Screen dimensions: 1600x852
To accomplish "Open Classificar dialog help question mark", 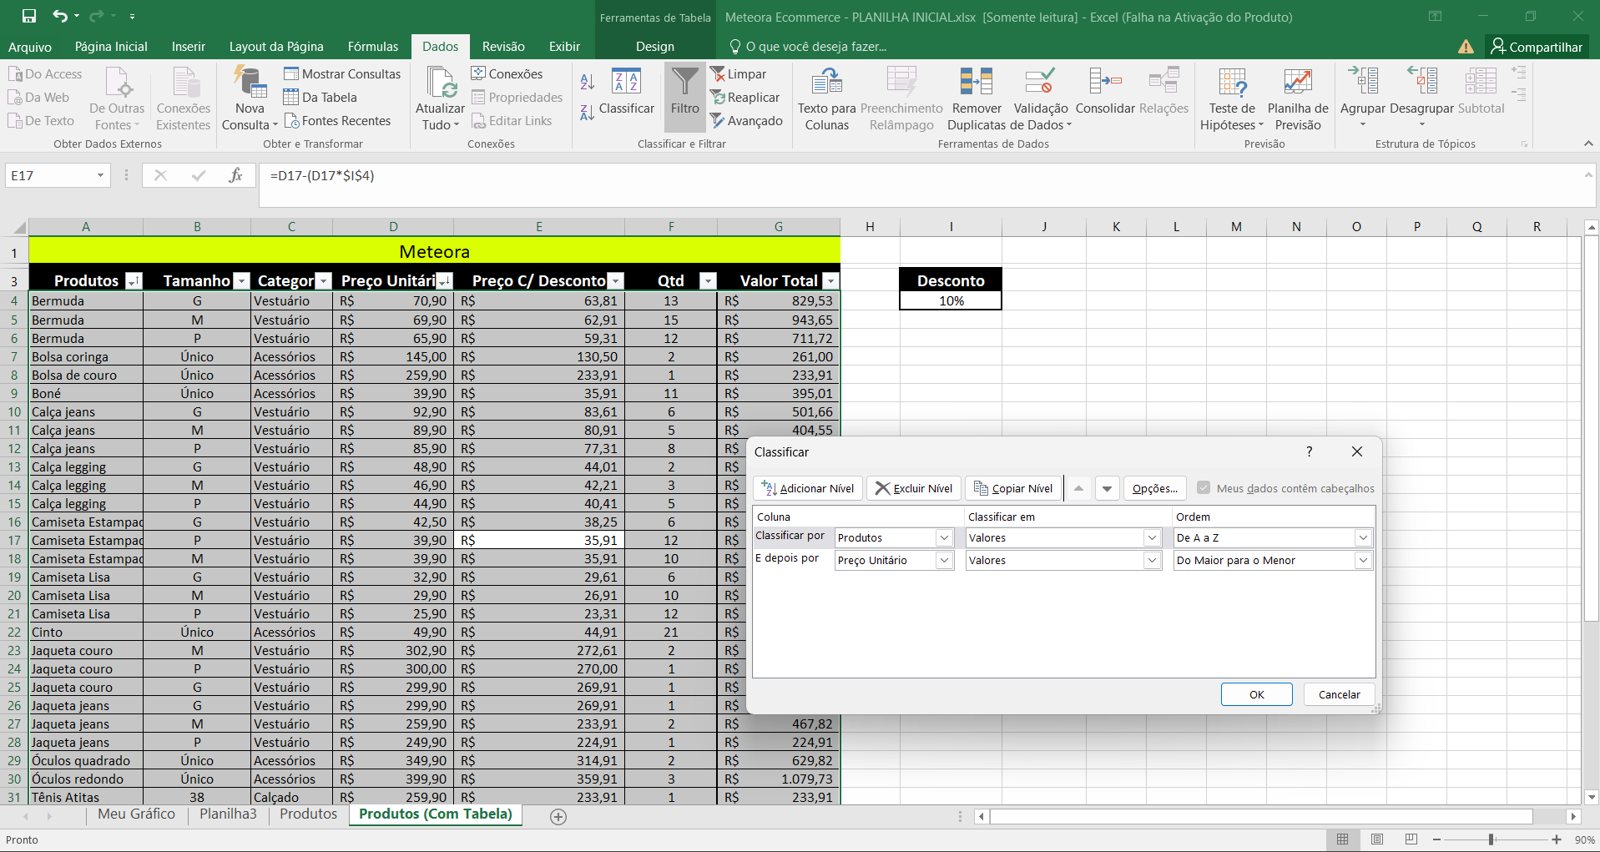I will click(x=1309, y=451).
